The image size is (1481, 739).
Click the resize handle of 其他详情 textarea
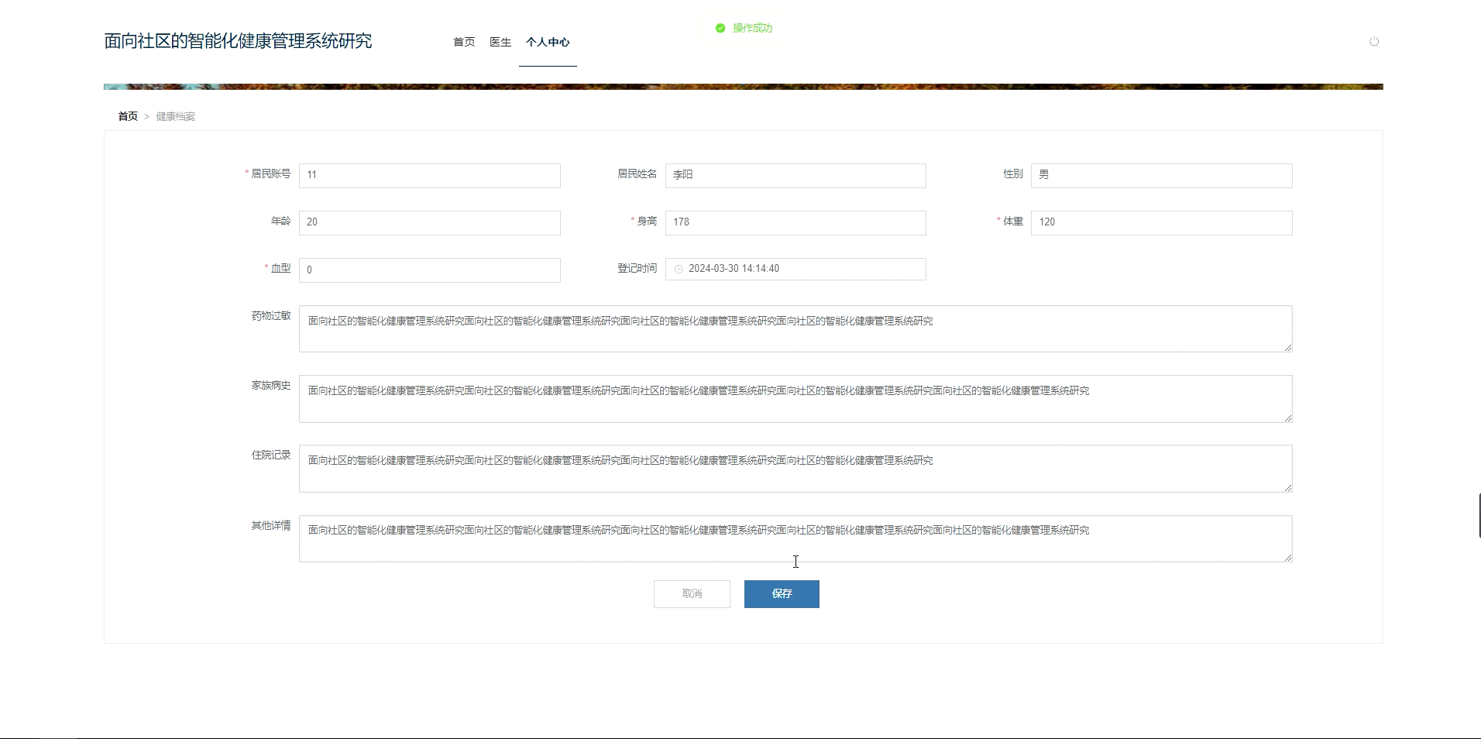click(1288, 559)
